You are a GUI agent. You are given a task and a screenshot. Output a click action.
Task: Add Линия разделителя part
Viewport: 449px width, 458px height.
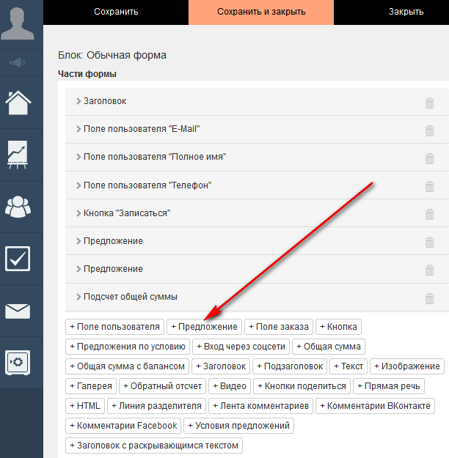pos(156,406)
